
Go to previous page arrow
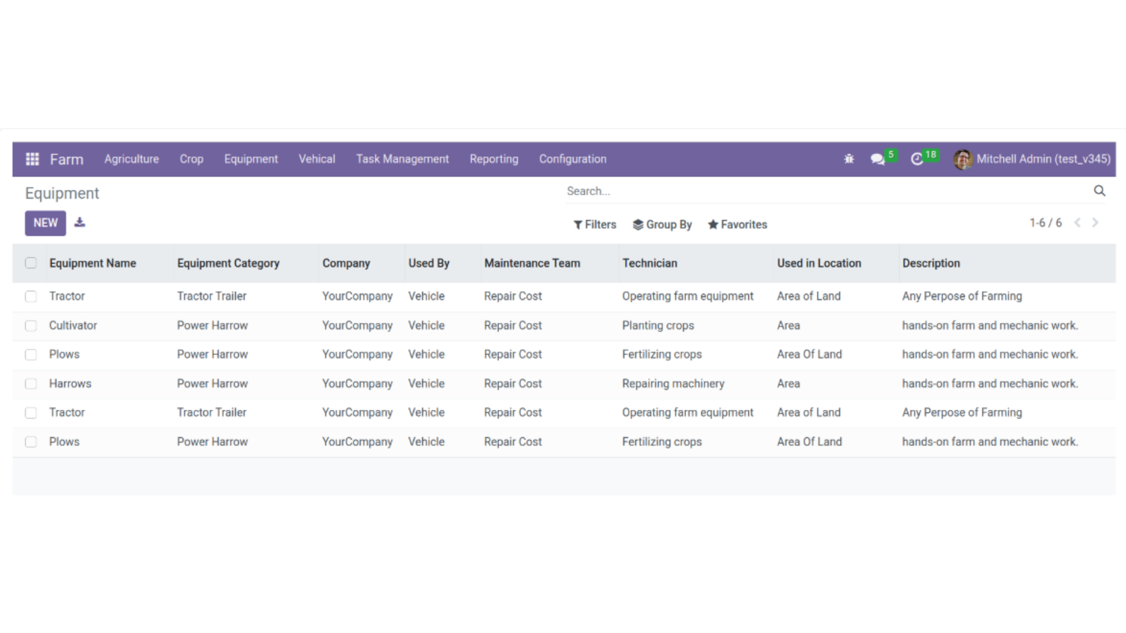click(1077, 223)
